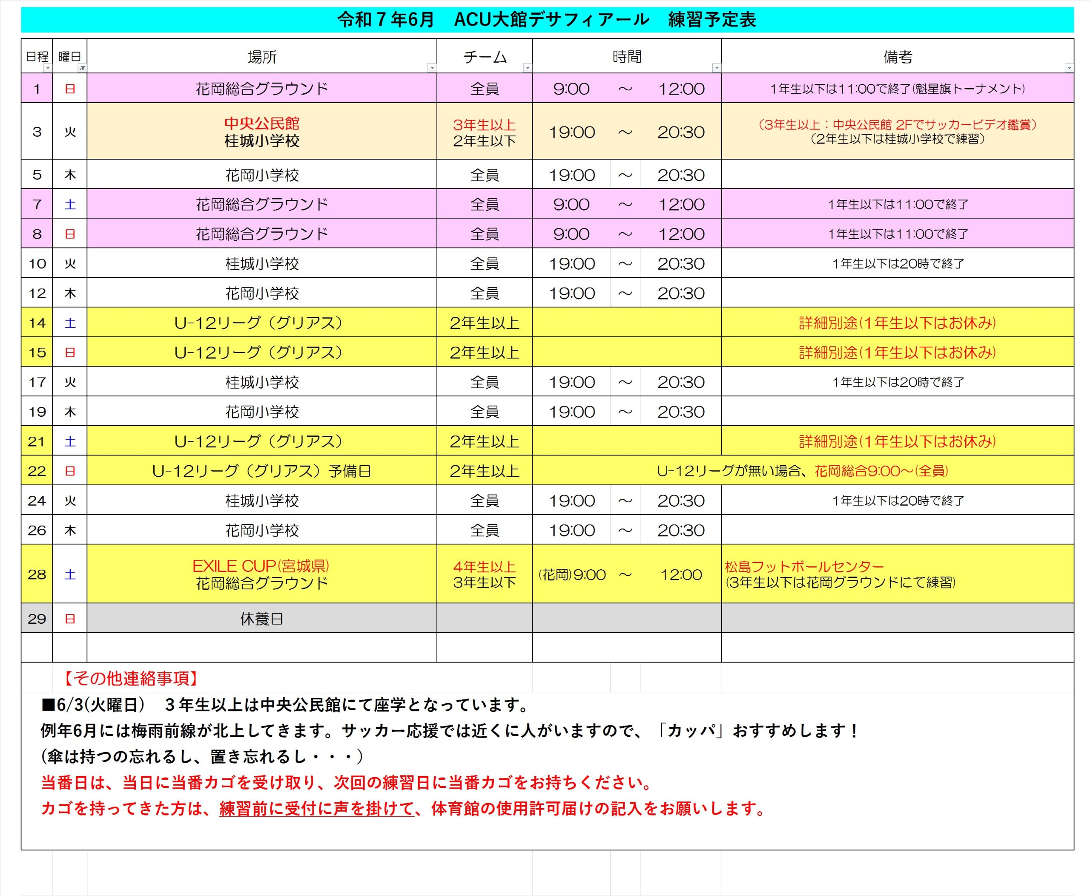Select the (傘は持つの忘れるし notice line

pos(202,757)
